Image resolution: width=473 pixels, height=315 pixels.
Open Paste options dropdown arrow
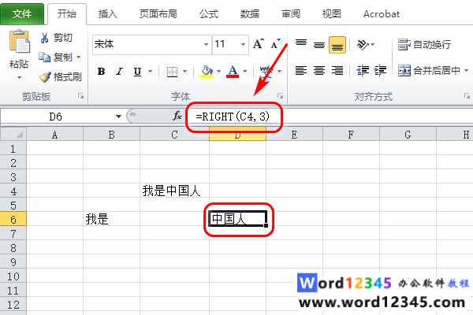[19, 77]
